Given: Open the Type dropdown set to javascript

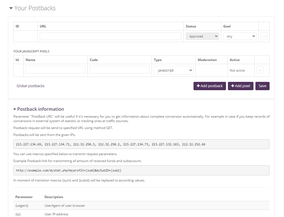Looking at the screenshot, I should (174, 70).
